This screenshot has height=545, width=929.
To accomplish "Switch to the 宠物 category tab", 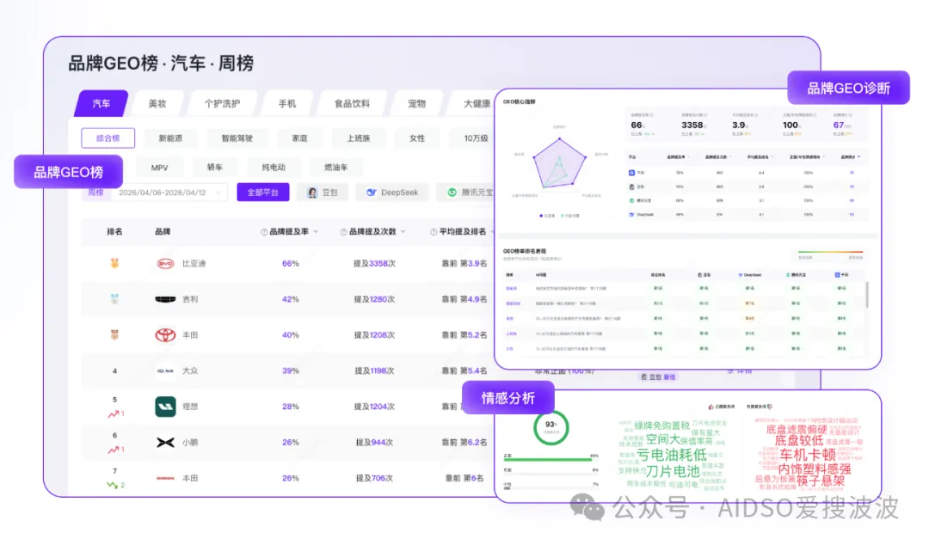I will tap(416, 104).
